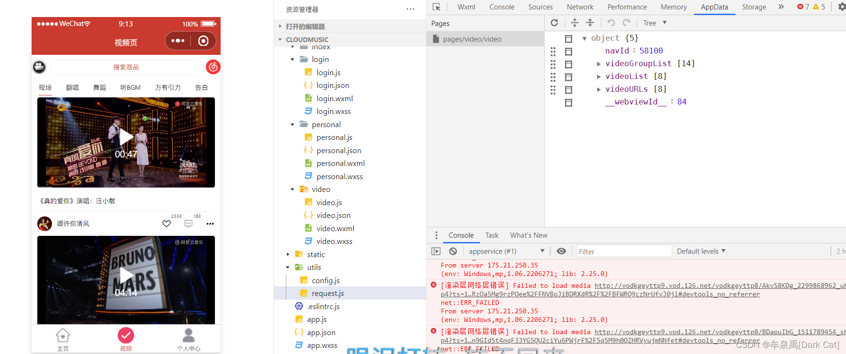Select pages/video/video in Pages list
The width and height of the screenshot is (846, 354).
[x=485, y=39]
